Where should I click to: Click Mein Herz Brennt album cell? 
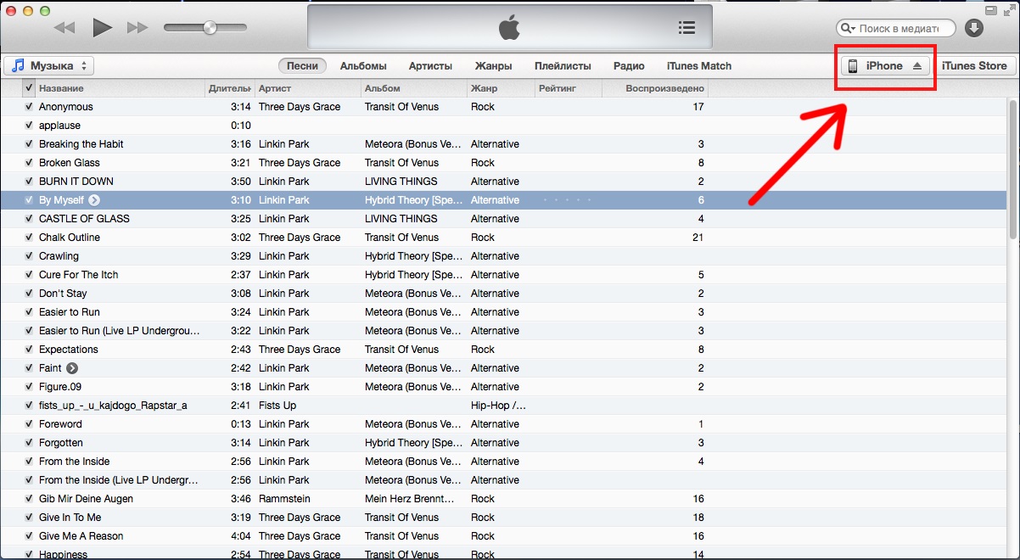[410, 499]
